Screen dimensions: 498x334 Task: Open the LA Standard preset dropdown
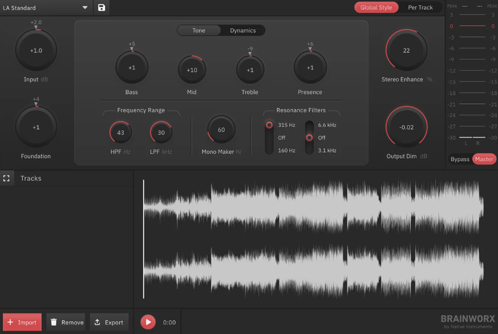point(45,8)
